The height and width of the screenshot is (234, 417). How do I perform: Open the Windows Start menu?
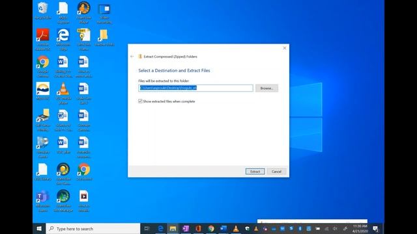(x=39, y=228)
